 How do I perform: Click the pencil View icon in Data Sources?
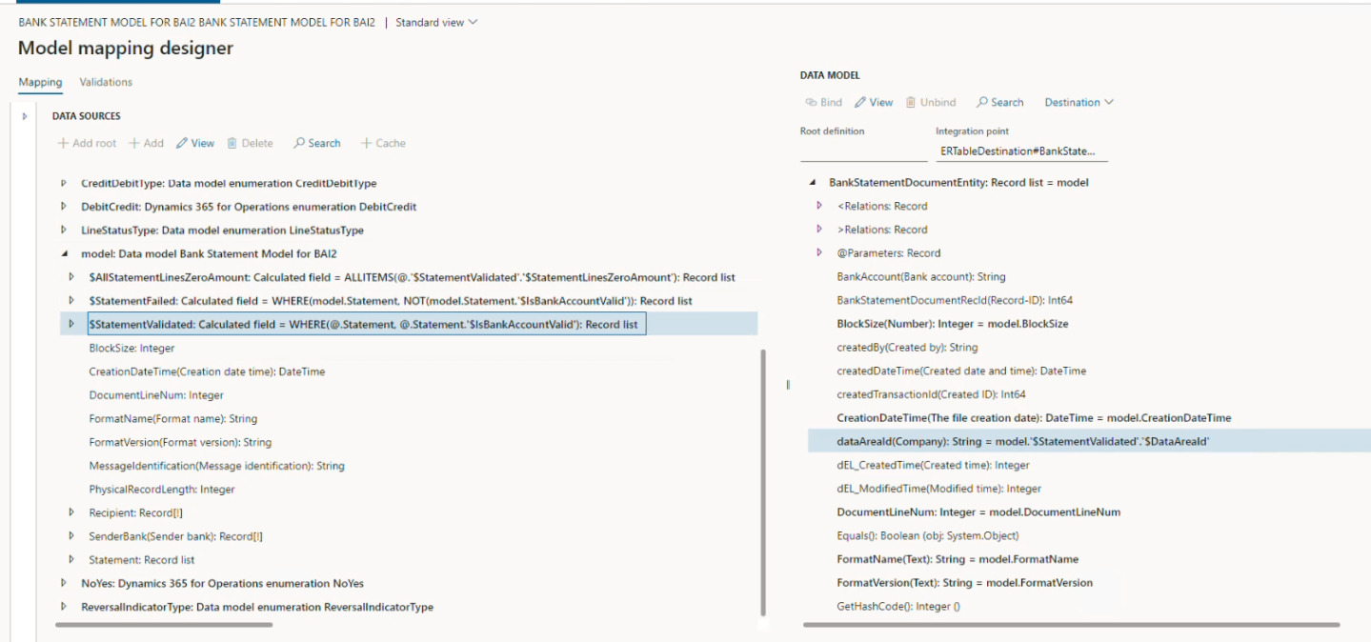point(182,143)
